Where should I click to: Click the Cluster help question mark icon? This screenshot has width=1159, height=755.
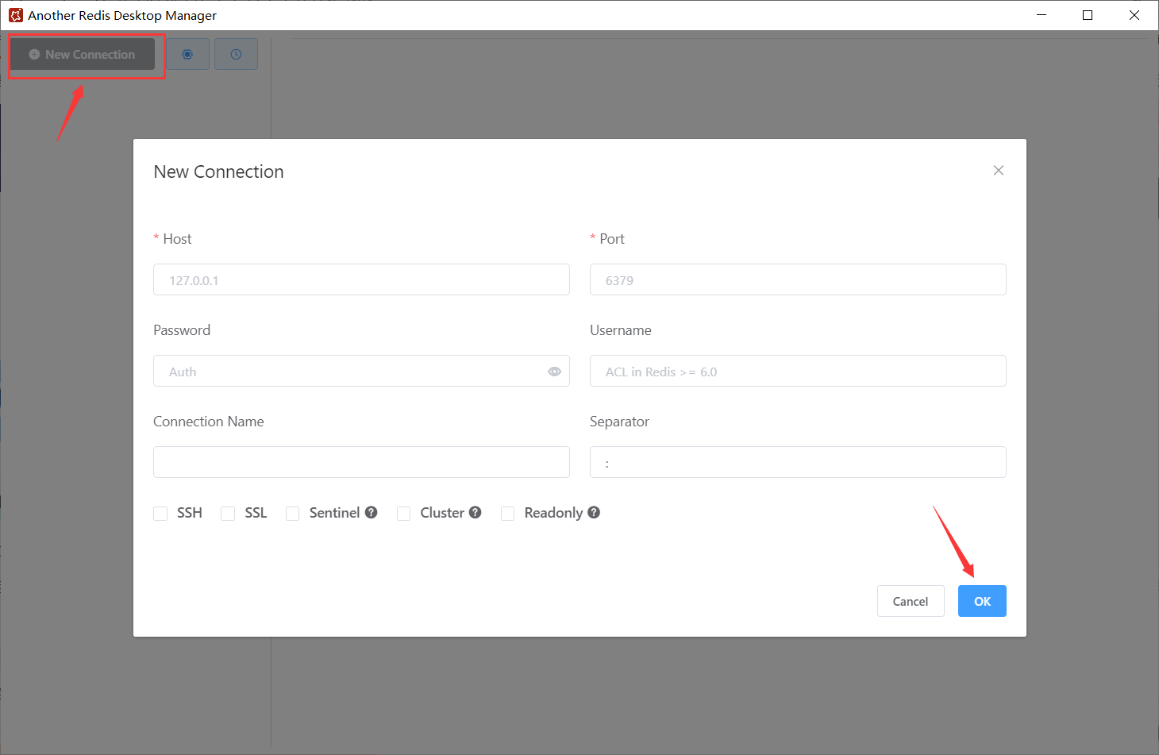(475, 513)
